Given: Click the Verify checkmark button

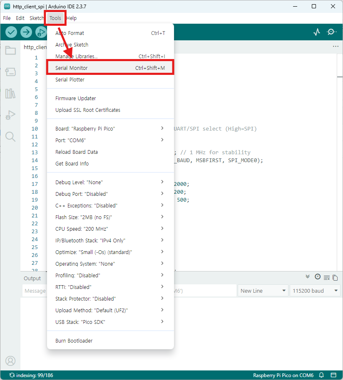Looking at the screenshot, I should coord(11,32).
